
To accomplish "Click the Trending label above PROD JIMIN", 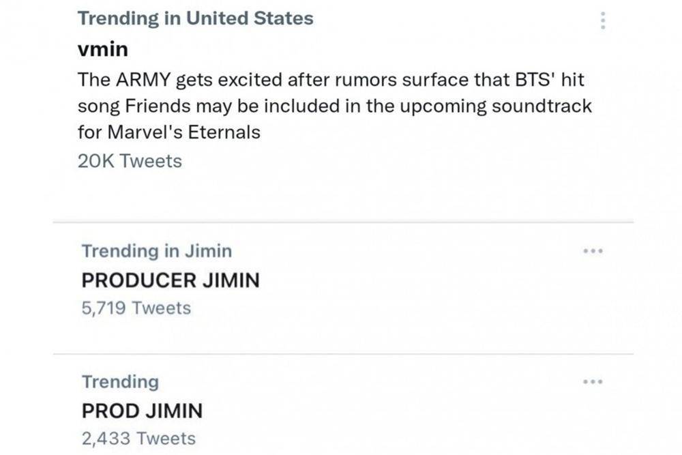I will point(121,383).
